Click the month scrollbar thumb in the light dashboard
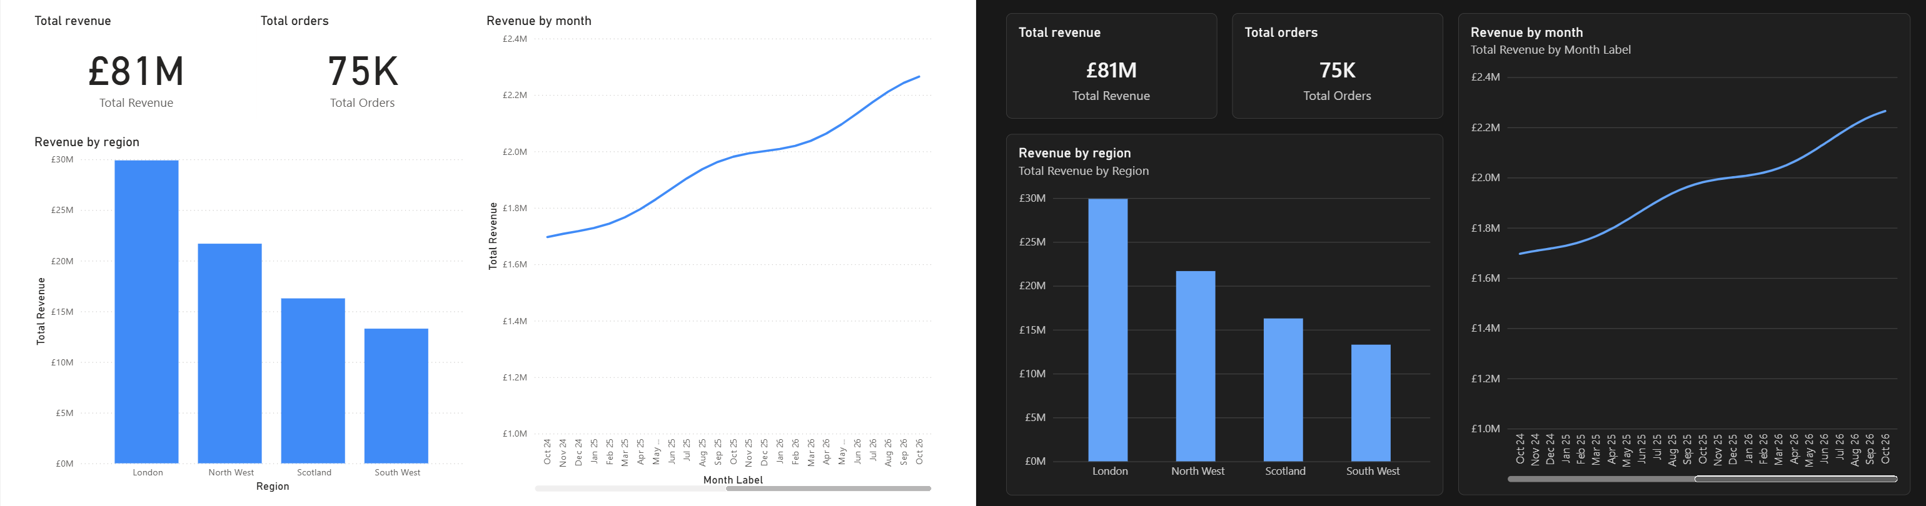The height and width of the screenshot is (506, 1926). [x=829, y=489]
